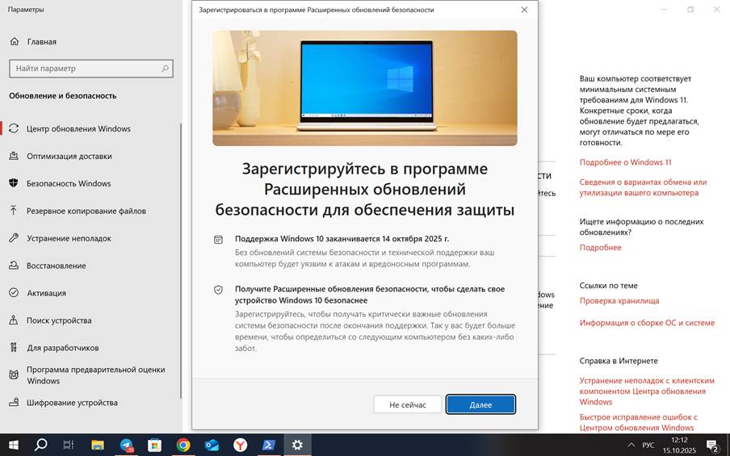Viewport: 730px width, 456px height.
Task: Open the Проверка хранилища link
Action: (x=619, y=301)
